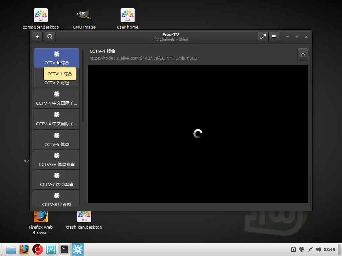Image resolution: width=342 pixels, height=256 pixels.
Task: Open the volume control in the tray
Action: (x=318, y=249)
